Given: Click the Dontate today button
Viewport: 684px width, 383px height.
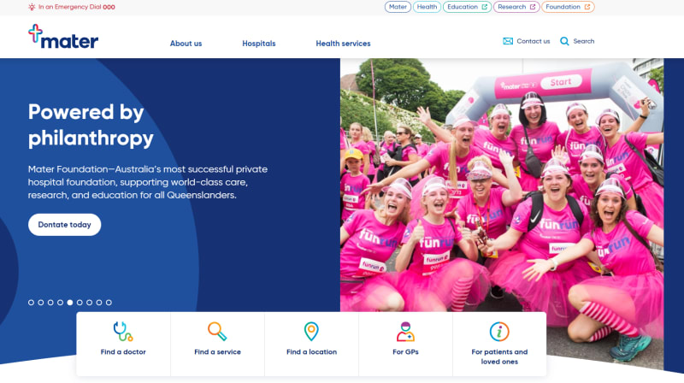Looking at the screenshot, I should coord(65,225).
